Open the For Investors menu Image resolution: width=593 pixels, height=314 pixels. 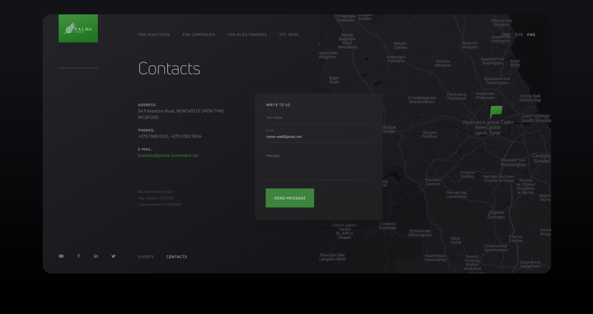pos(154,35)
